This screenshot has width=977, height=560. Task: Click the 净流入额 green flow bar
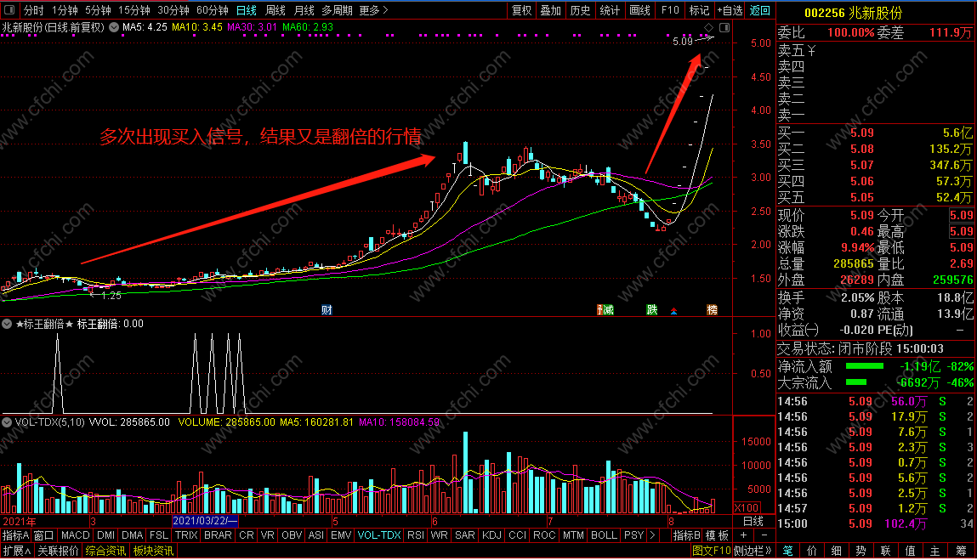(864, 366)
